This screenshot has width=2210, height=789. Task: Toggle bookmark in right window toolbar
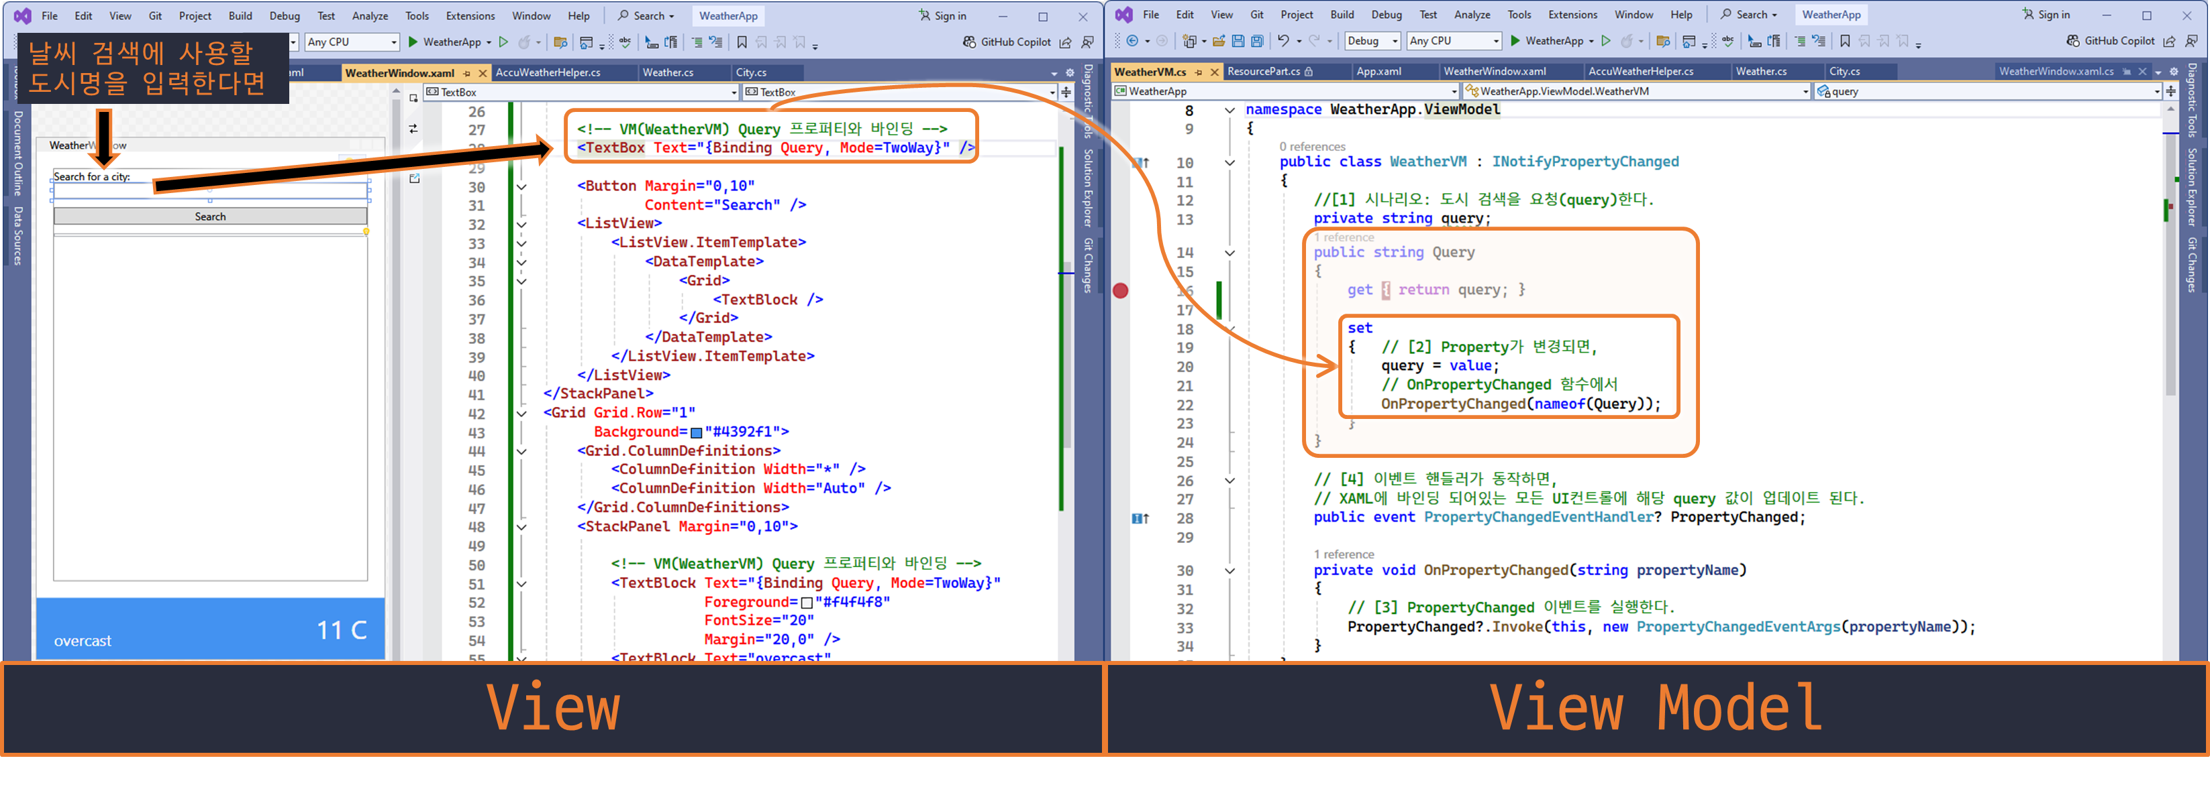point(1846,41)
